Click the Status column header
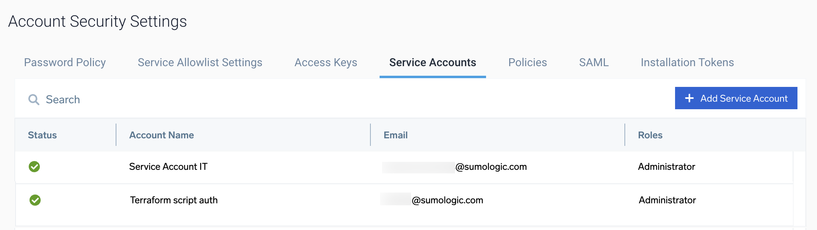Screen dimensions: 817x230 click(x=42, y=135)
